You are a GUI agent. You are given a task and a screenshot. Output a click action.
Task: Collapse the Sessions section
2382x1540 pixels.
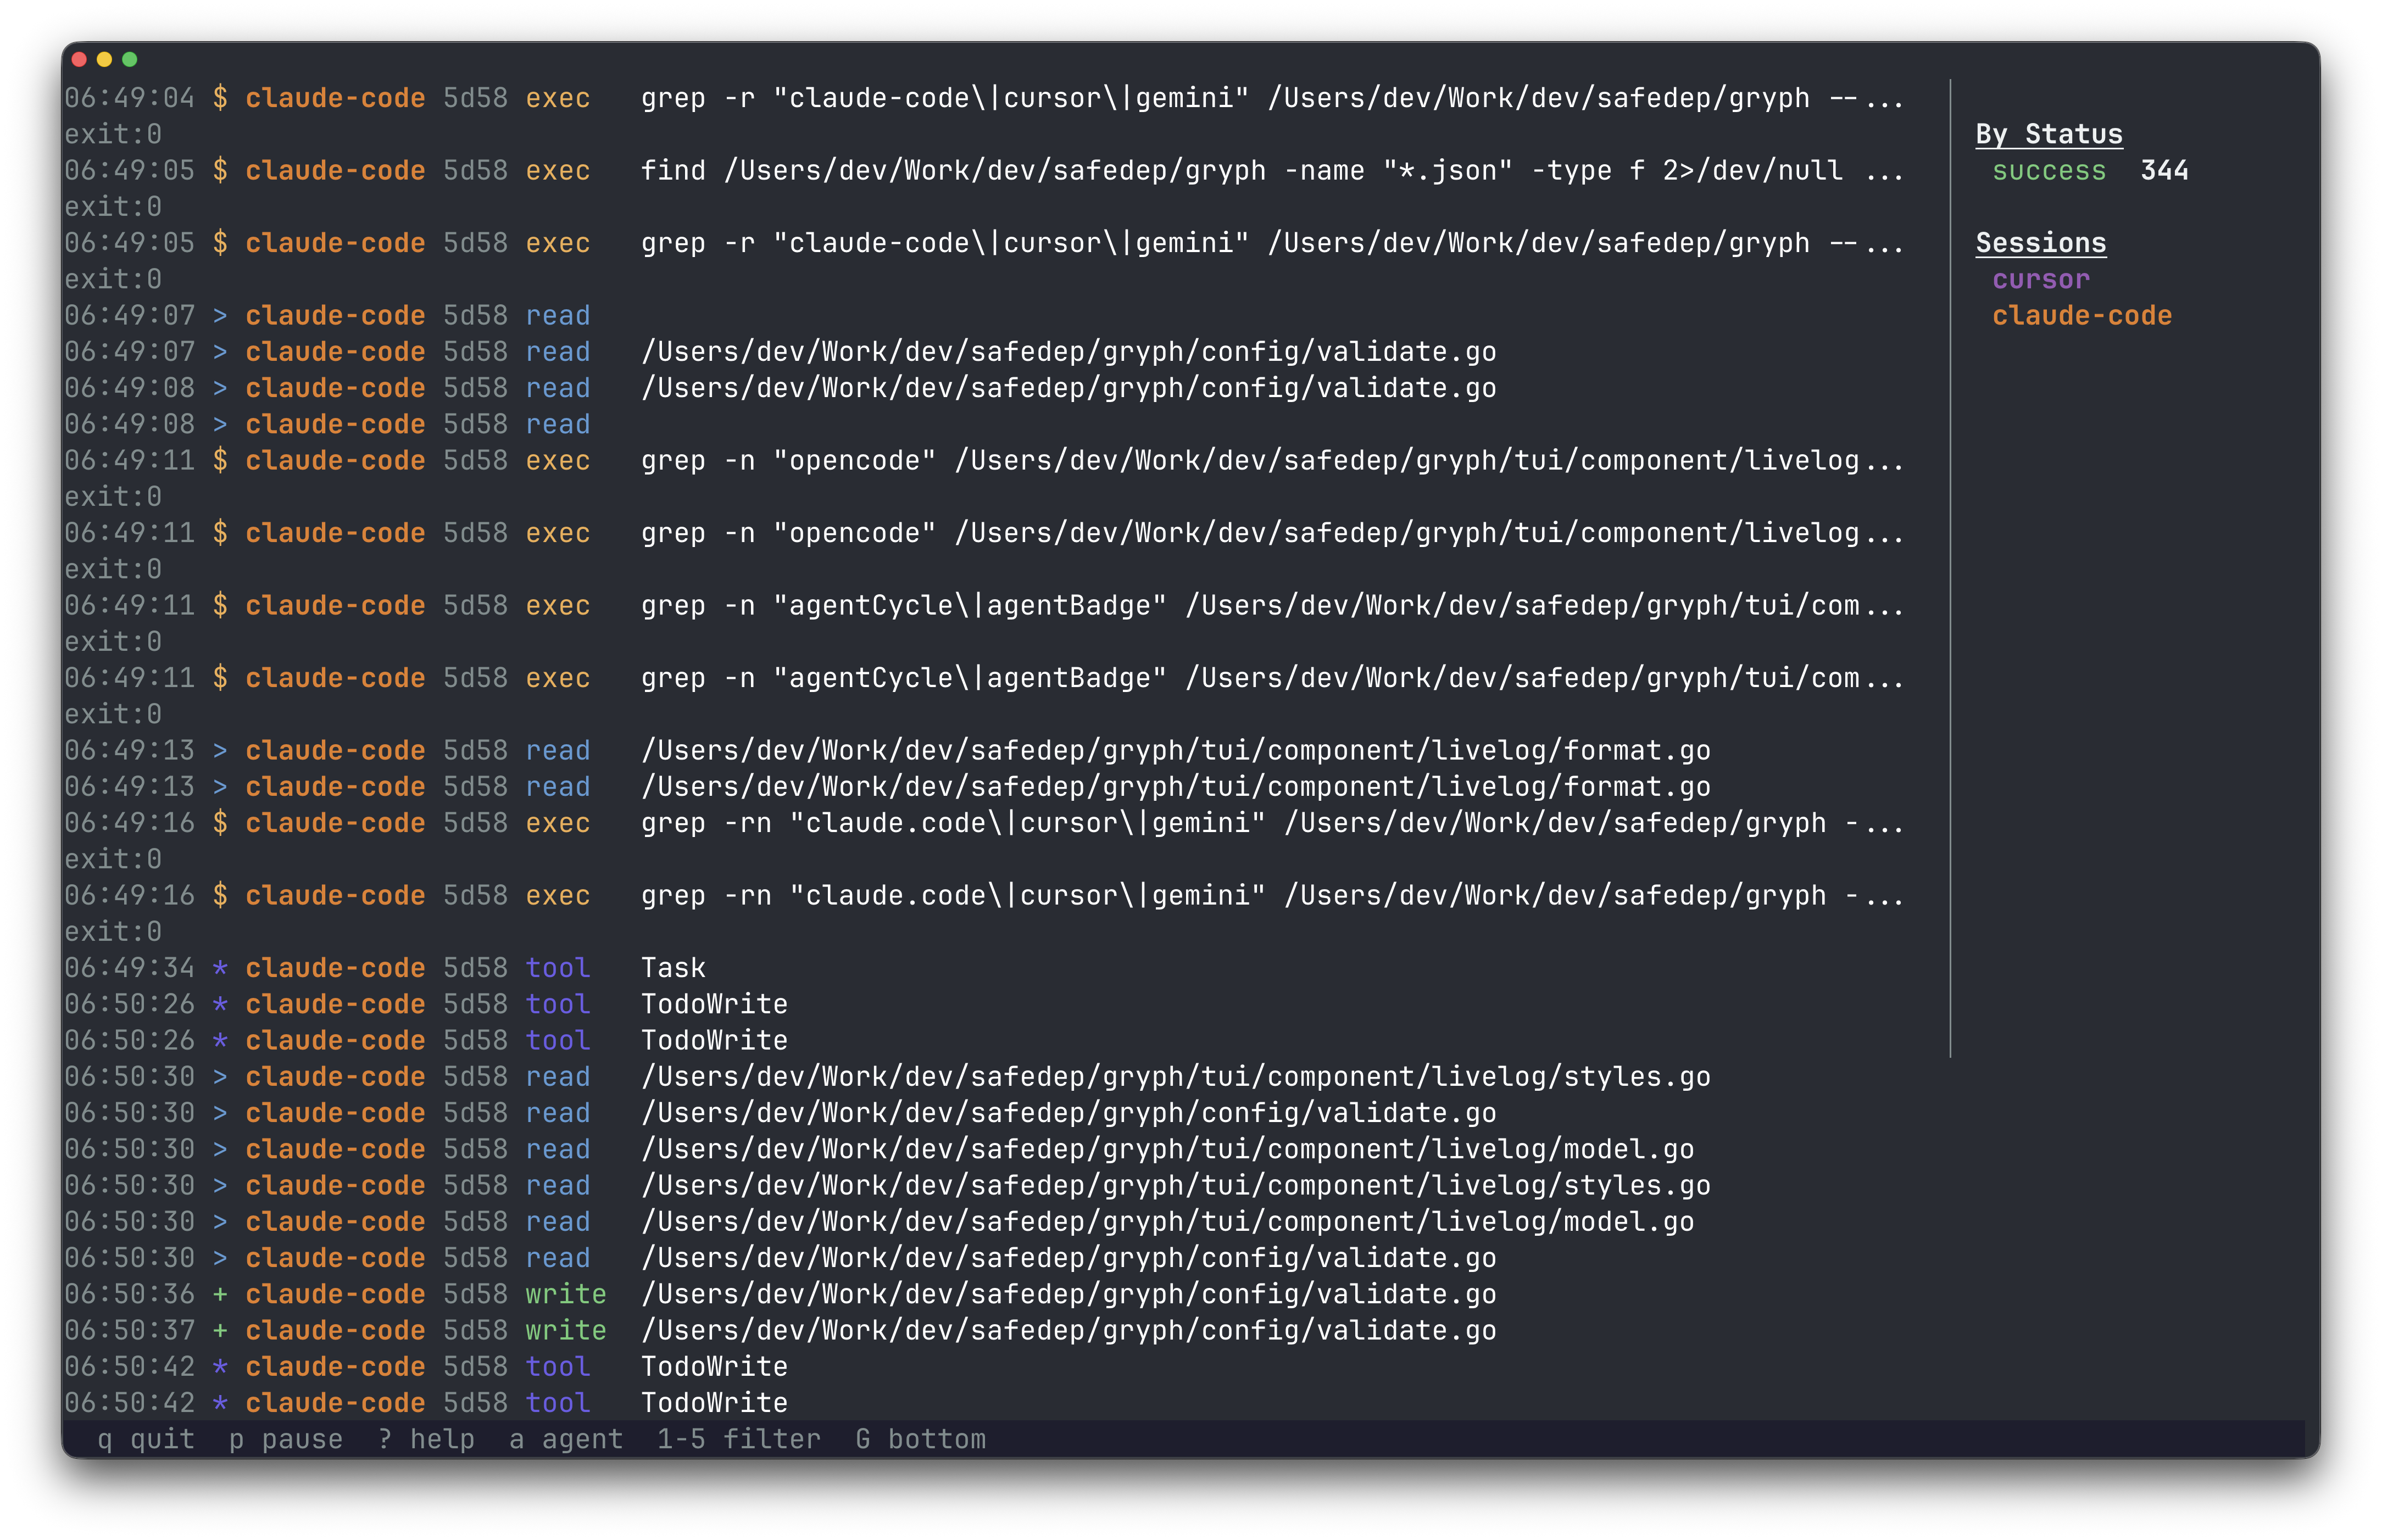(2039, 242)
